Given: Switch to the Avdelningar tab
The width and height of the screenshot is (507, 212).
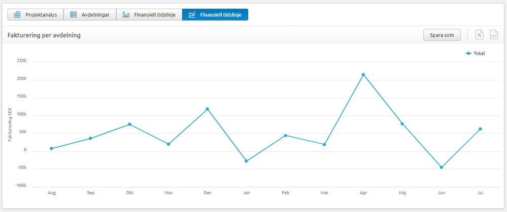Looking at the screenshot, I should click(x=90, y=15).
